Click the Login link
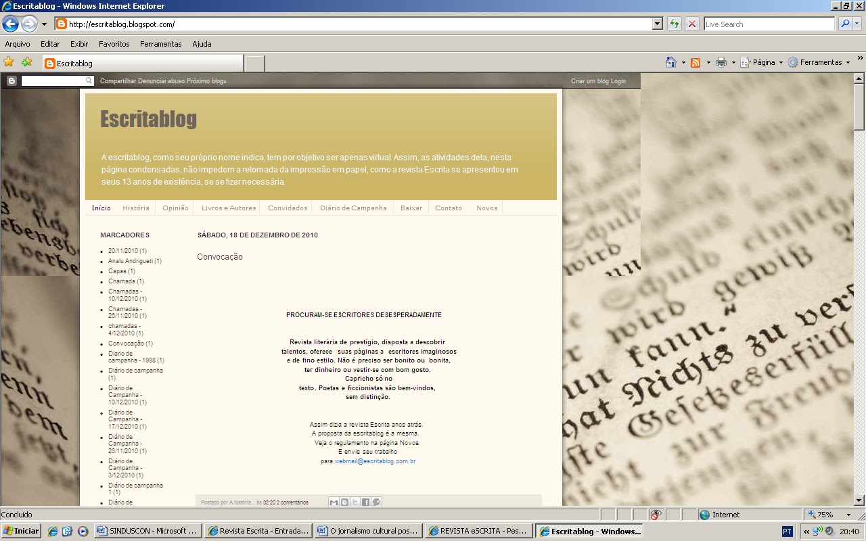The image size is (866, 541). pos(618,81)
